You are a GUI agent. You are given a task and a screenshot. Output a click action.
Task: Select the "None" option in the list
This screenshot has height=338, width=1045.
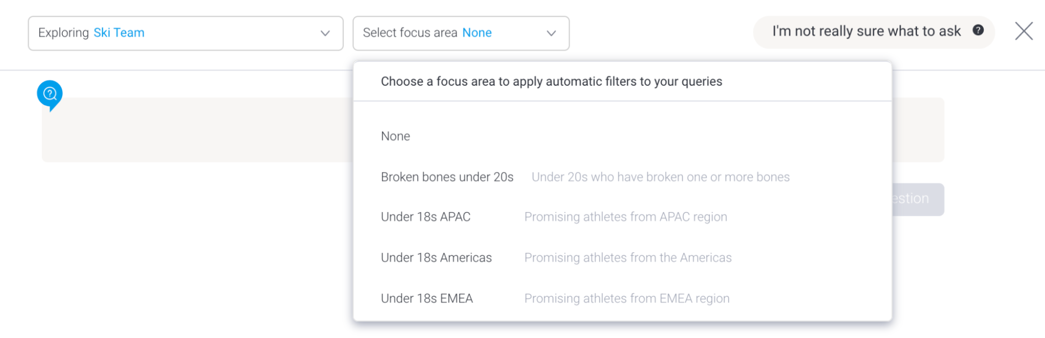(396, 136)
